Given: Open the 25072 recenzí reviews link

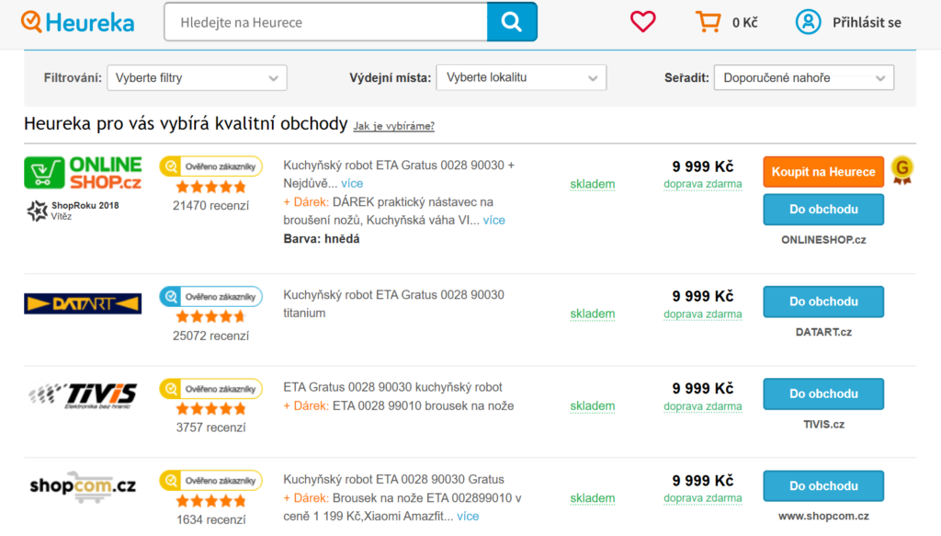Looking at the screenshot, I should [210, 336].
